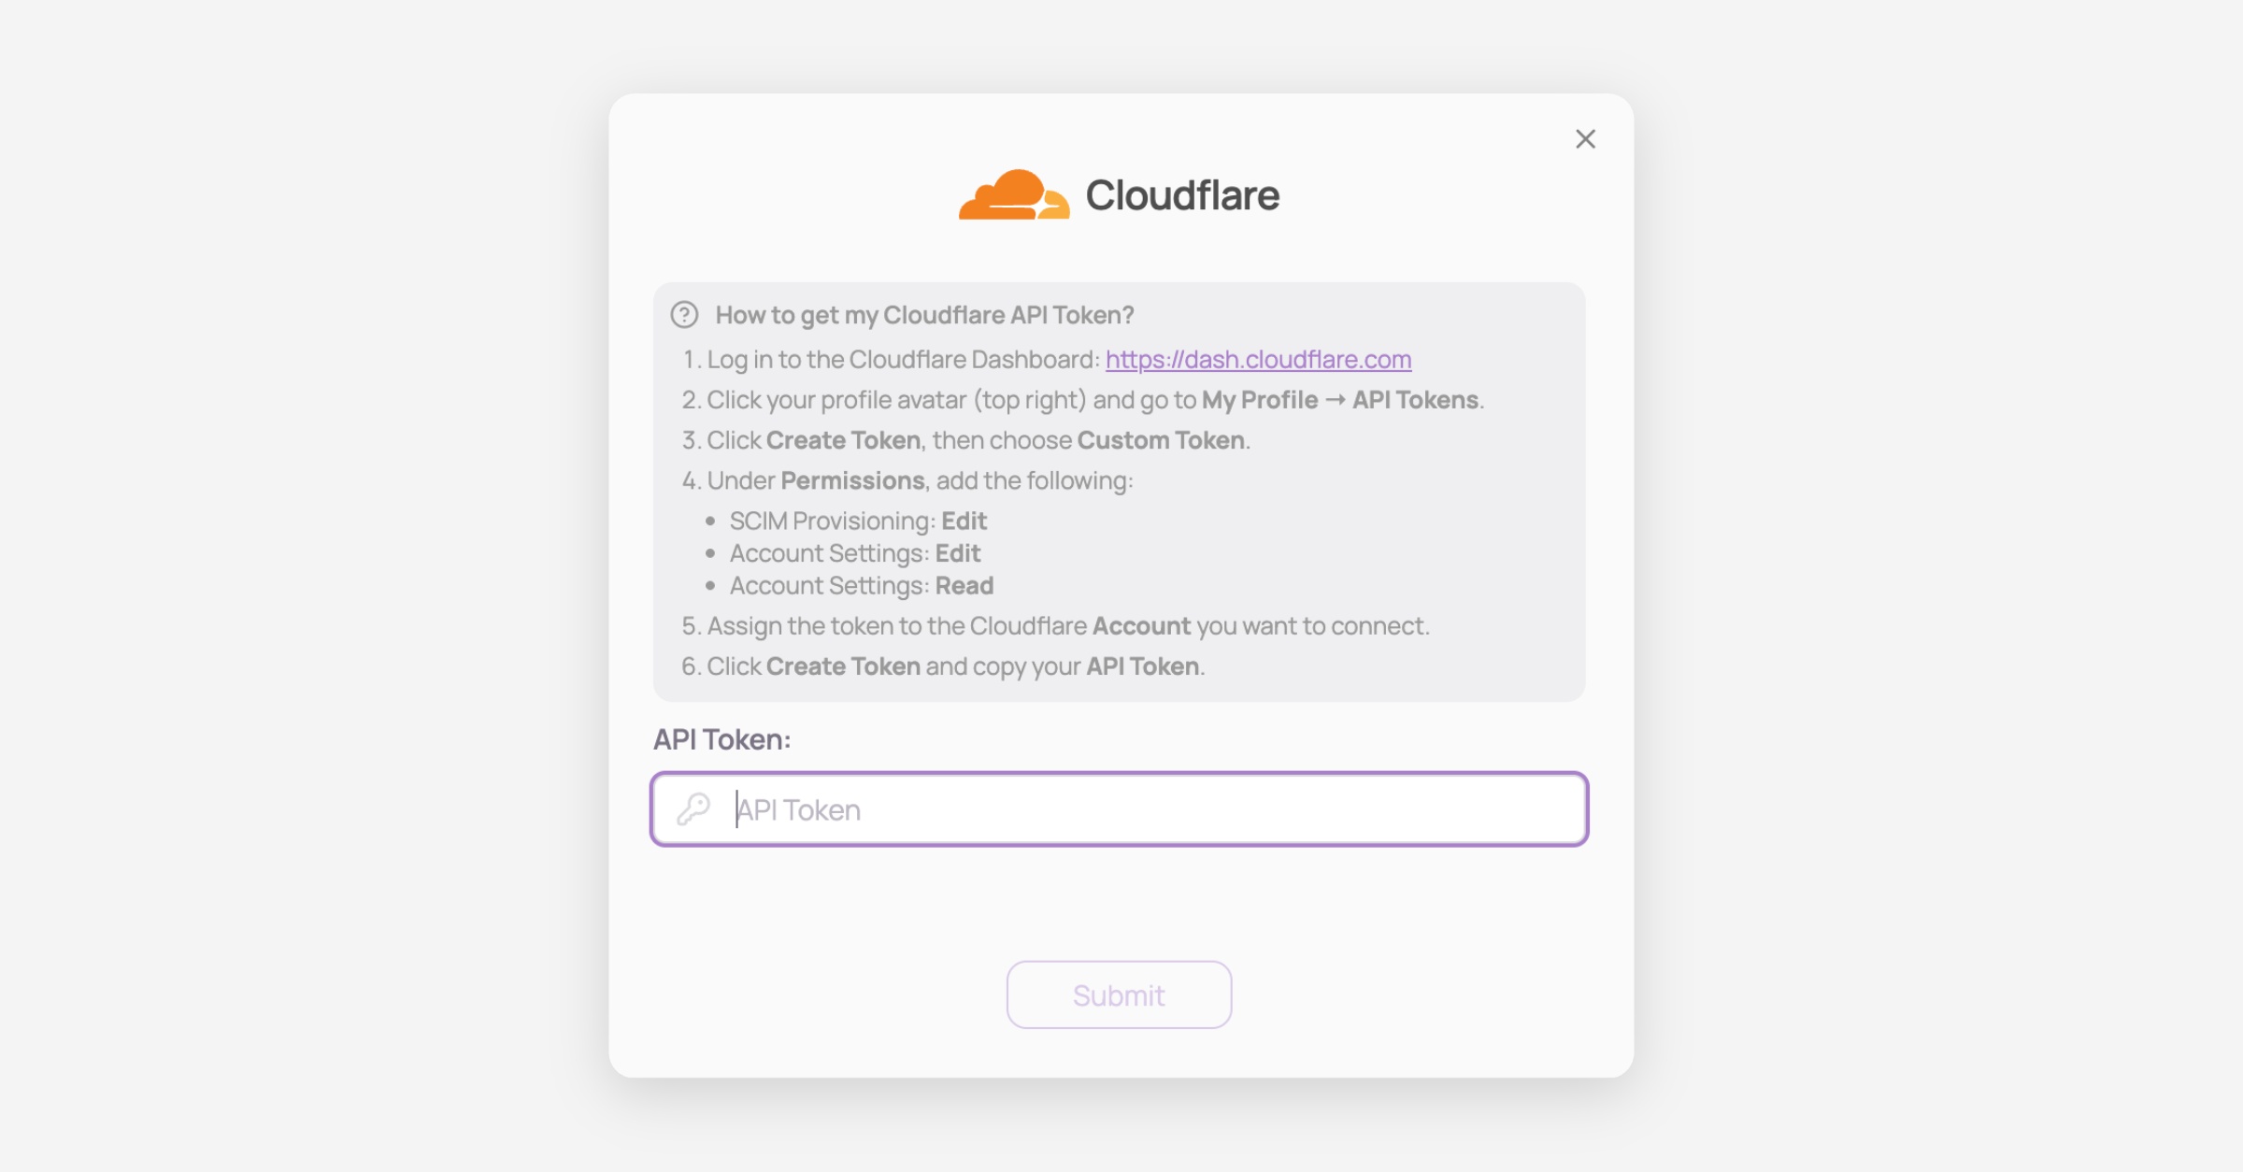The width and height of the screenshot is (2243, 1172).
Task: Select the "Account Settings: Read" bullet
Action: (861, 586)
